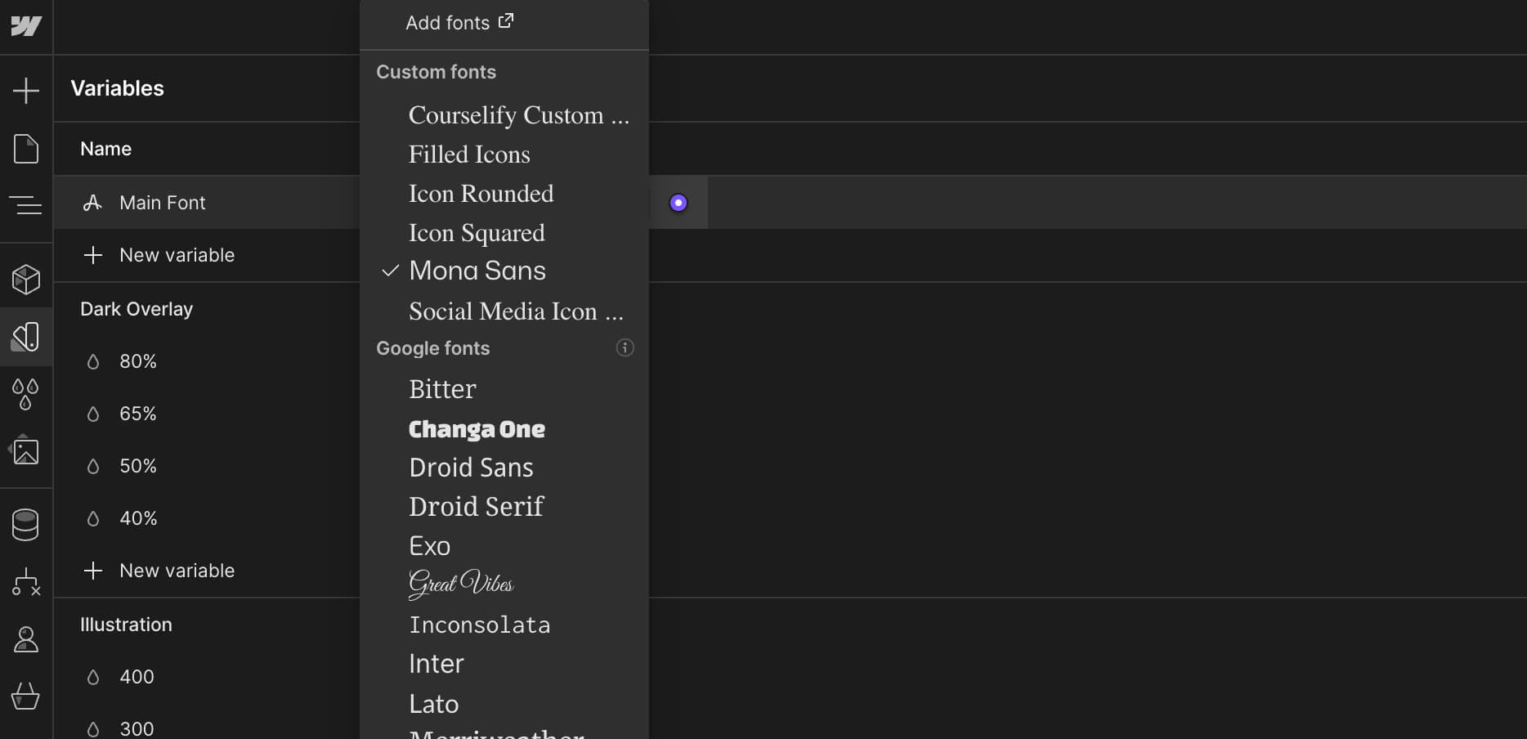Image resolution: width=1527 pixels, height=739 pixels.
Task: Click the droplet icon for 40% variable
Action: click(93, 518)
